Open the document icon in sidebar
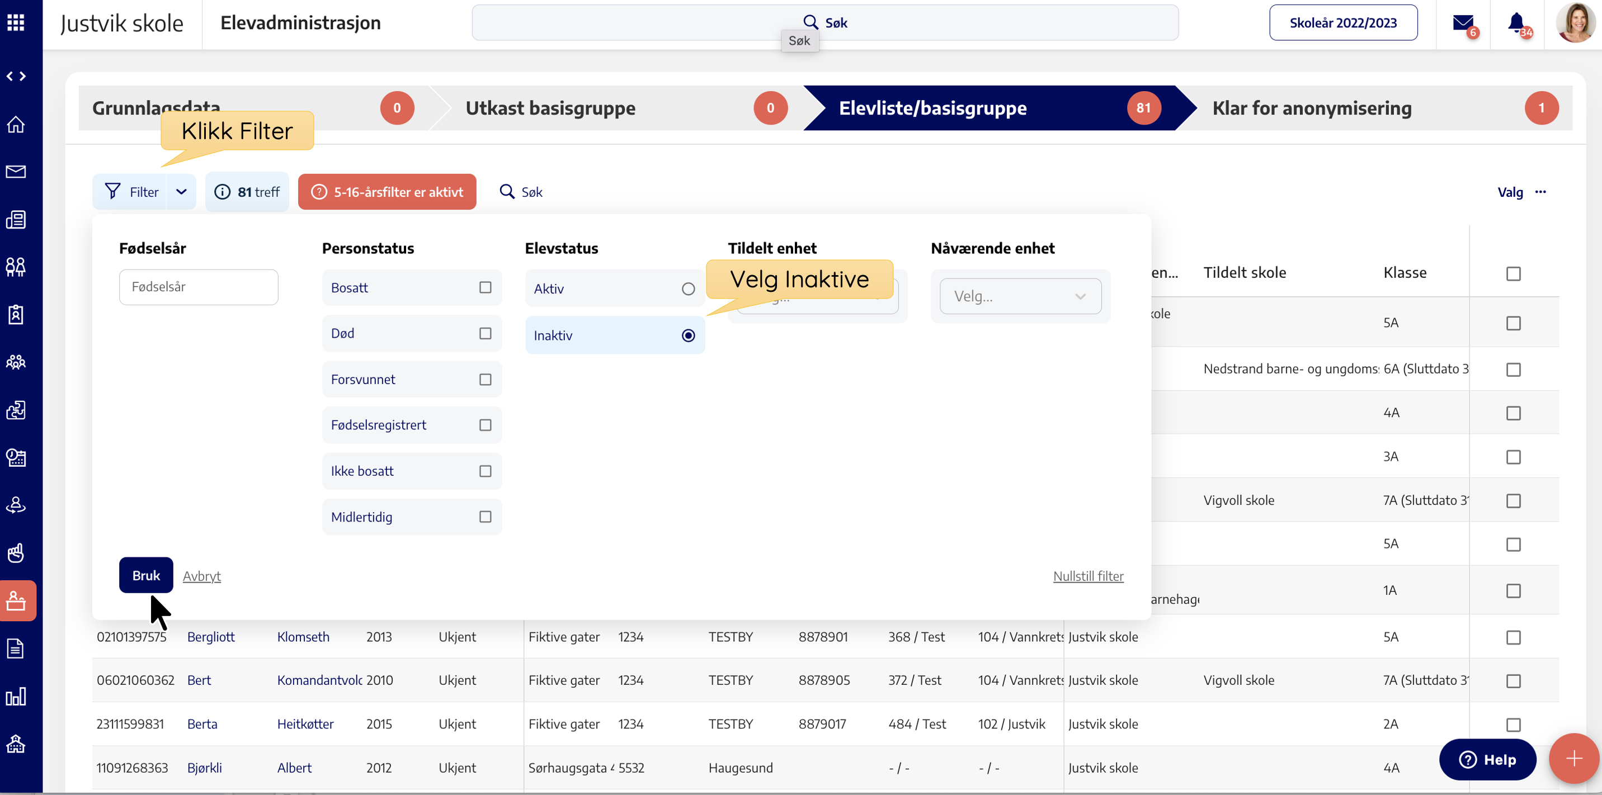This screenshot has width=1602, height=795. (x=16, y=649)
